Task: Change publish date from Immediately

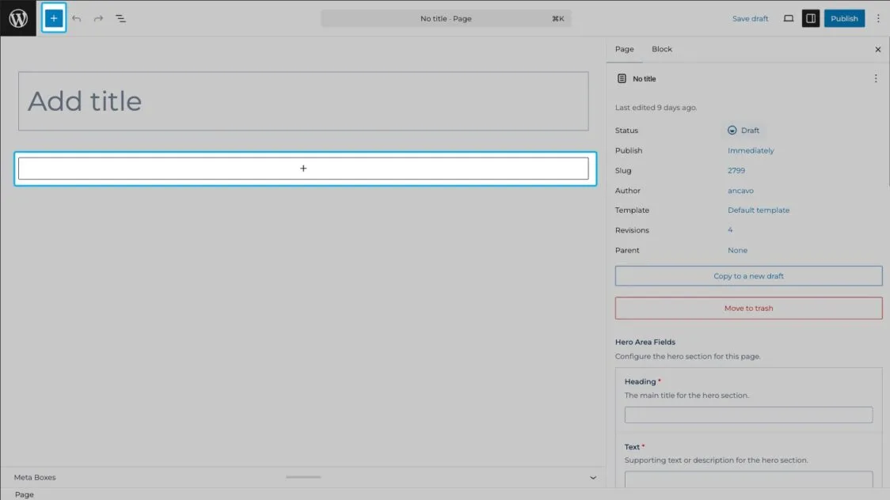Action: [x=751, y=150]
